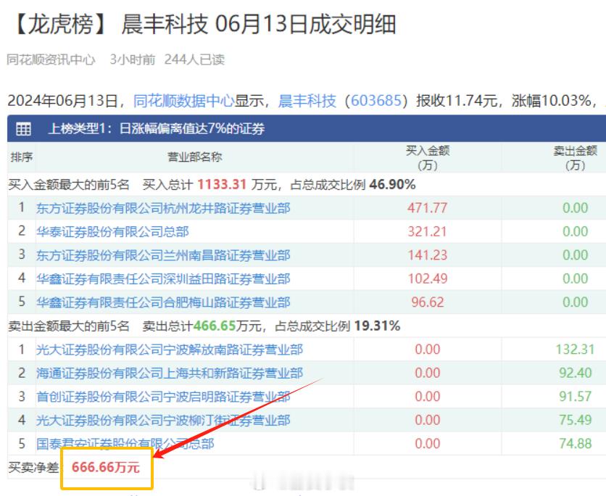Click the 同花顺资讯中心 source label
606x496 pixels.
pos(51,59)
